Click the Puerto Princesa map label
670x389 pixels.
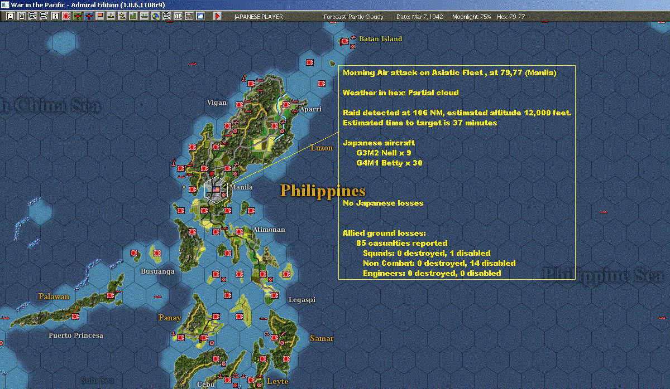(x=76, y=335)
